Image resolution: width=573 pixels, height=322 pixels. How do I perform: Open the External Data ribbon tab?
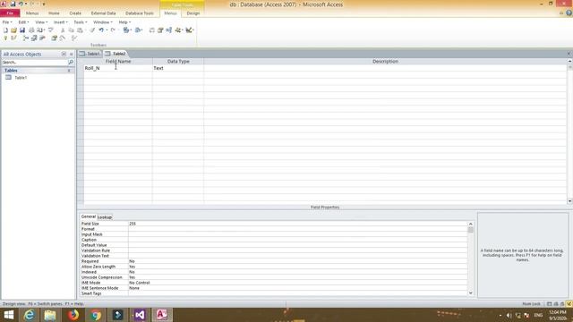pyautogui.click(x=104, y=13)
